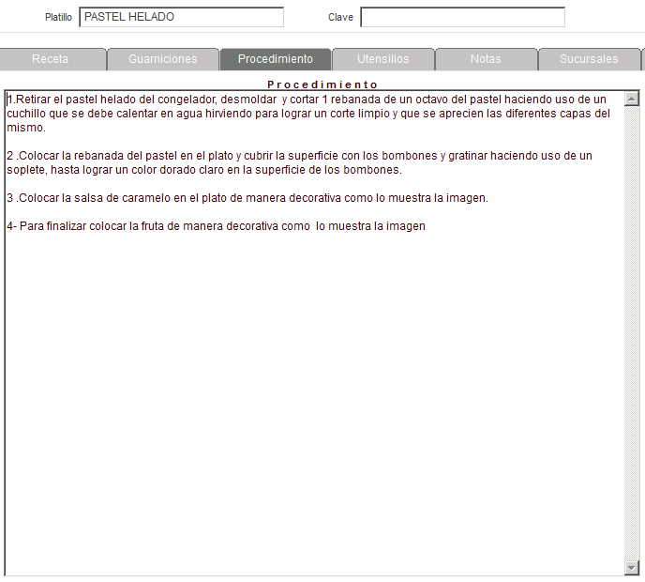Viewport: 645px width, 582px height.
Task: Open the Notas tab
Action: point(486,59)
